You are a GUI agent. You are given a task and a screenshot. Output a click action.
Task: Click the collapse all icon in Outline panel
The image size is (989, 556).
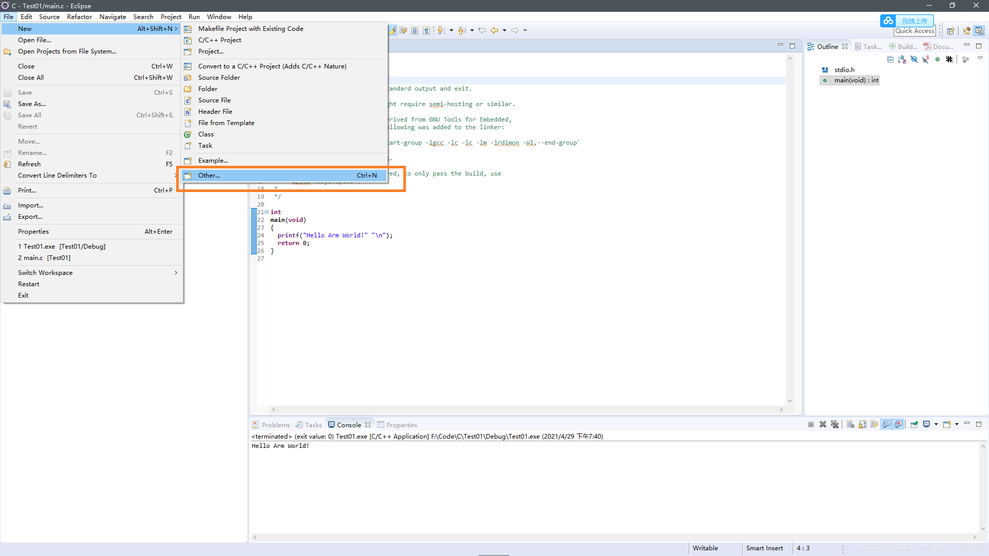892,60
